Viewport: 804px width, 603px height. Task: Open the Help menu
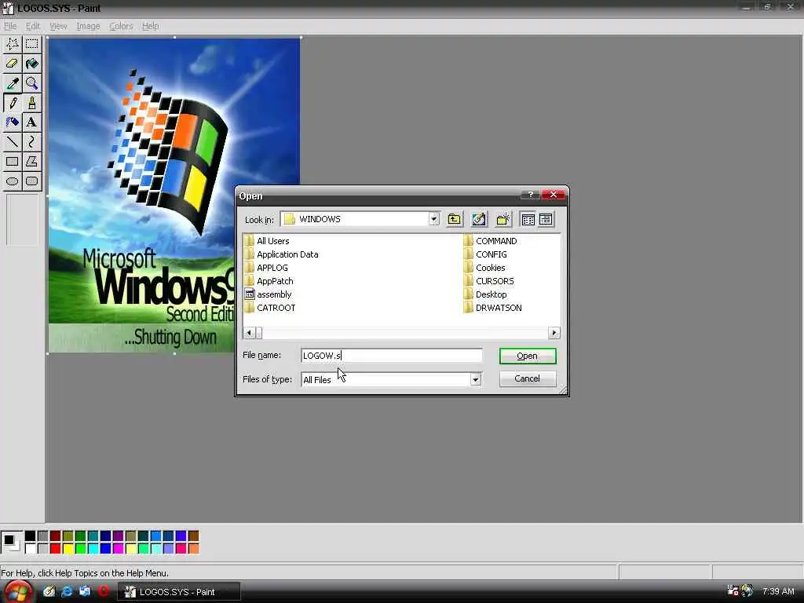tap(150, 26)
